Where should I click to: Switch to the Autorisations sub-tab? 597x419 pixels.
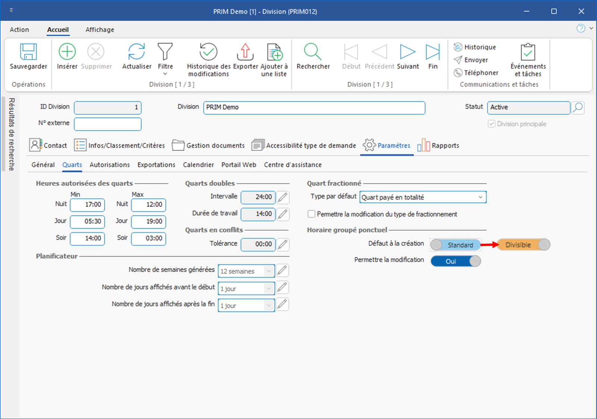110,165
